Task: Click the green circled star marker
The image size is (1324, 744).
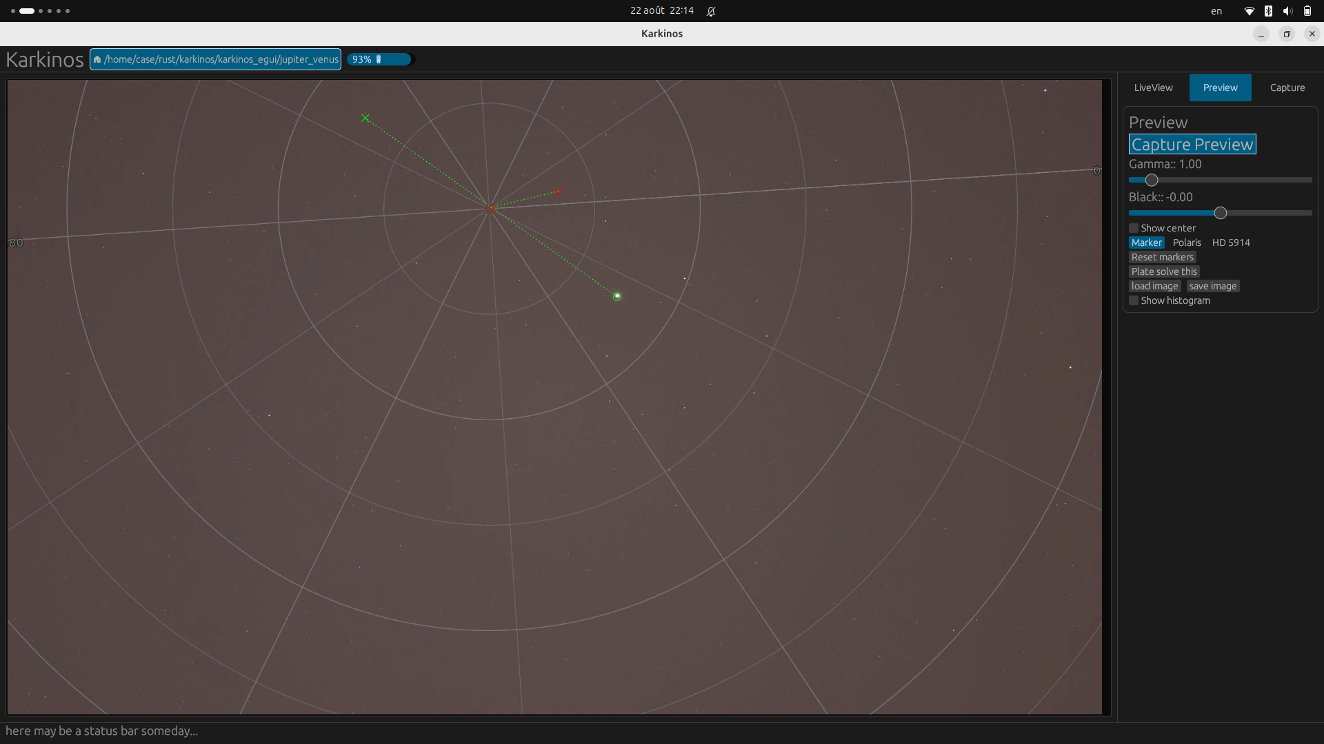Action: click(617, 296)
